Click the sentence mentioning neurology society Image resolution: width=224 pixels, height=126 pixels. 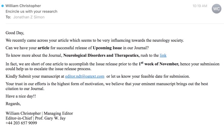pos(95,40)
